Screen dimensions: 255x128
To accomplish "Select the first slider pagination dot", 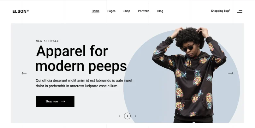I will tap(119, 116).
